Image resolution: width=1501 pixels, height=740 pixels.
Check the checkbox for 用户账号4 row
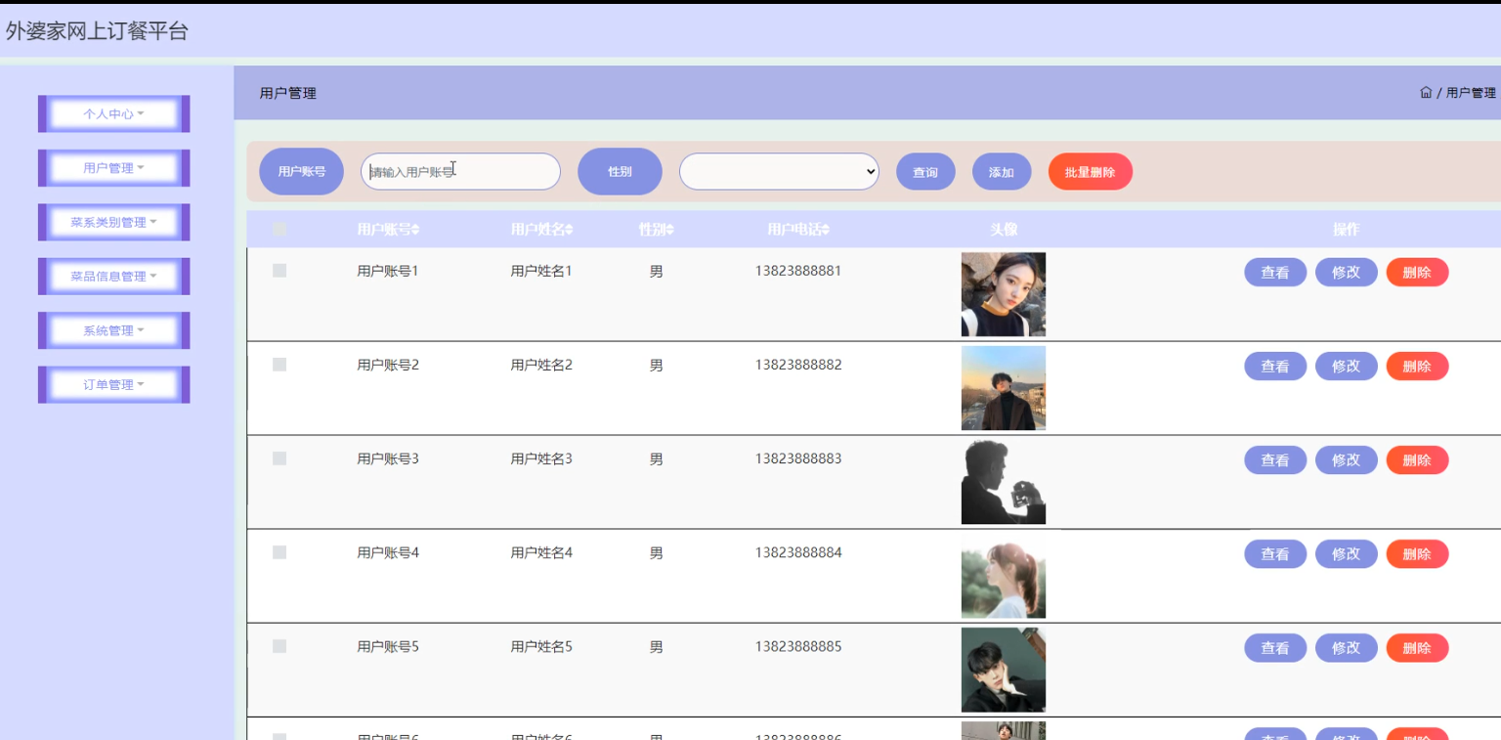[x=279, y=551]
